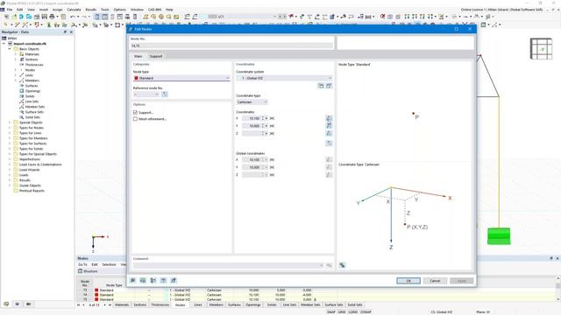
Task: Click the fourth dialog bottom toolbar icon
Action: click(x=164, y=280)
